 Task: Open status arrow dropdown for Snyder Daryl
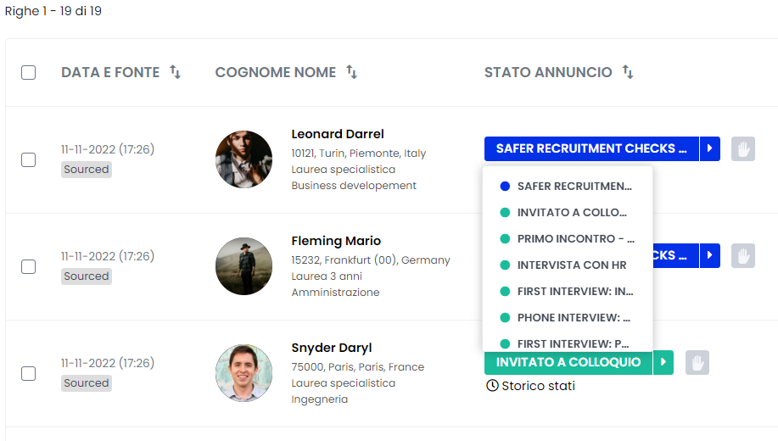point(663,363)
